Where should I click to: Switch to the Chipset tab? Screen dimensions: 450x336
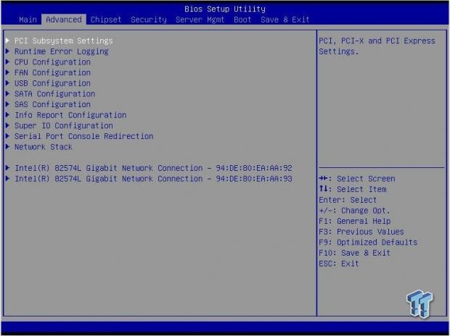pyautogui.click(x=106, y=20)
